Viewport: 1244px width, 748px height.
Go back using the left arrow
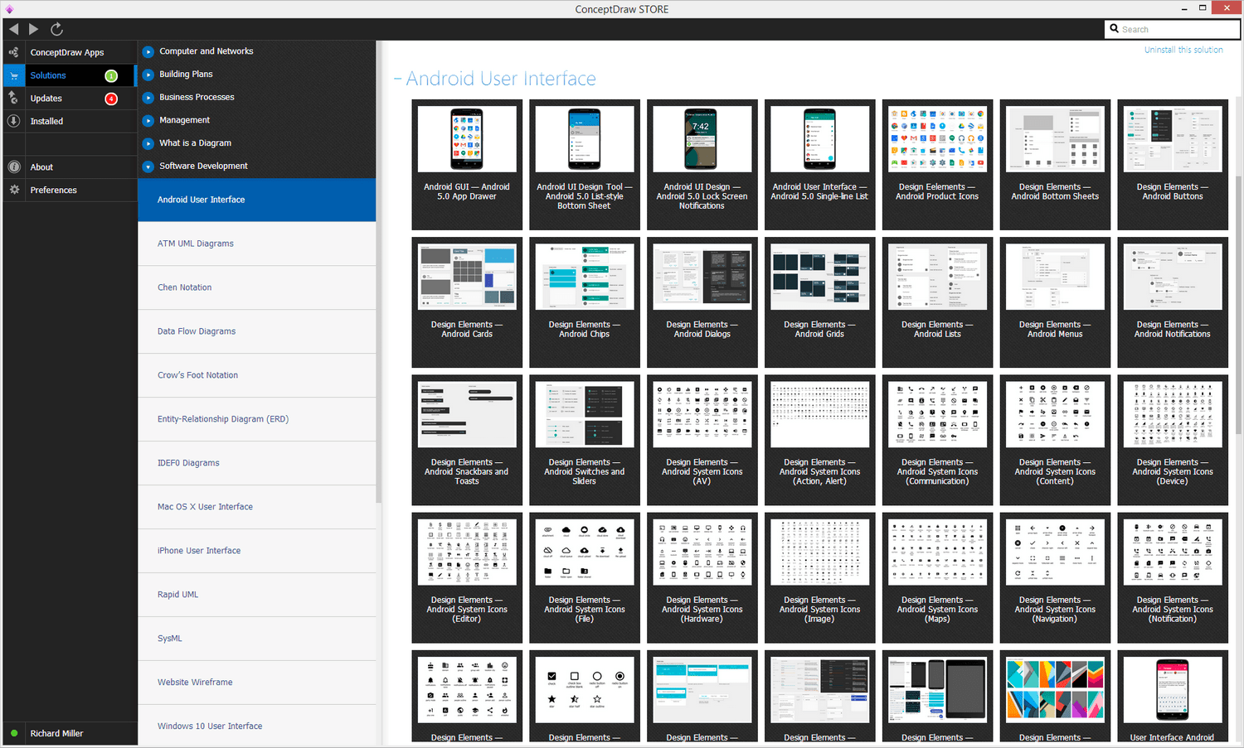tap(13, 29)
